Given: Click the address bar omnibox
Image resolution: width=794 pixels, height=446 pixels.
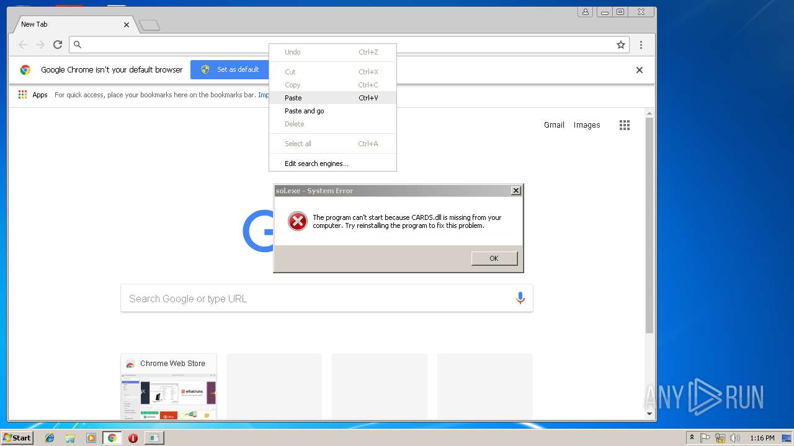Looking at the screenshot, I should pos(349,45).
